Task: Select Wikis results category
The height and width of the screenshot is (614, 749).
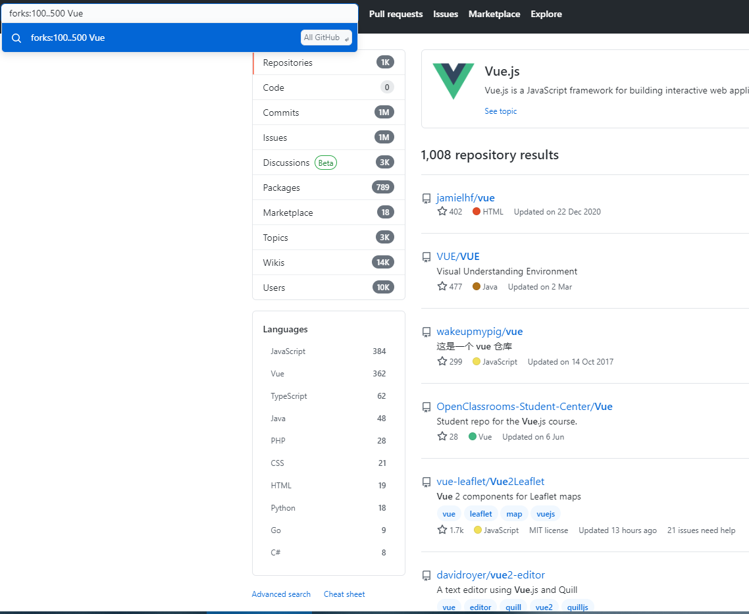Action: (x=328, y=263)
